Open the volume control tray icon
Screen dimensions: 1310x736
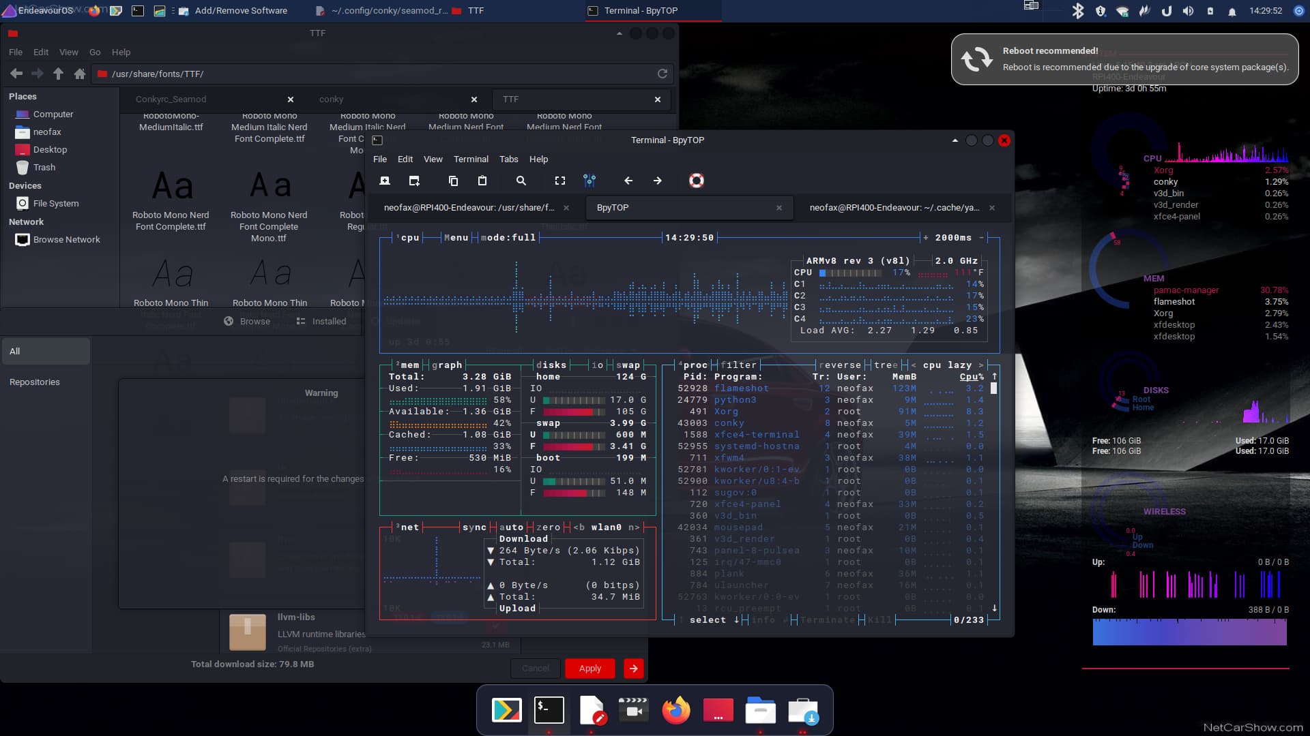point(1188,11)
